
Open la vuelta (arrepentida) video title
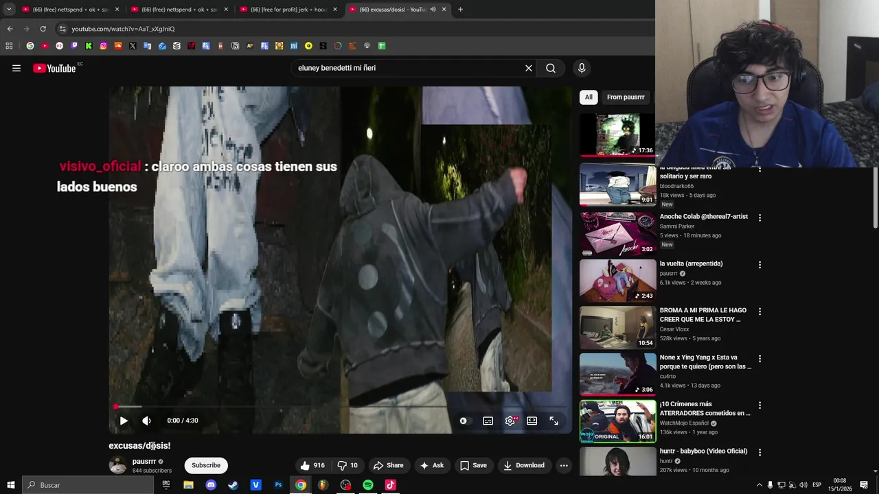pos(691,263)
